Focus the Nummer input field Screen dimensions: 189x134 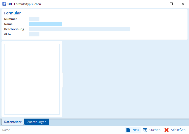[34, 19]
